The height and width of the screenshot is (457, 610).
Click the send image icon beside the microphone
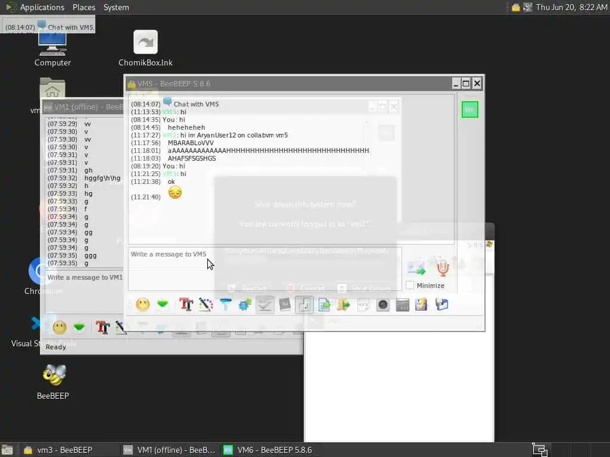[x=416, y=267]
